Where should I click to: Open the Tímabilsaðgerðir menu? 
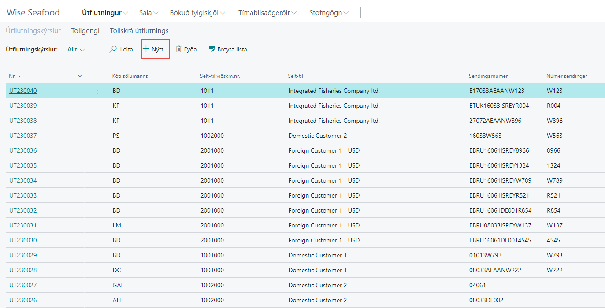coord(267,13)
